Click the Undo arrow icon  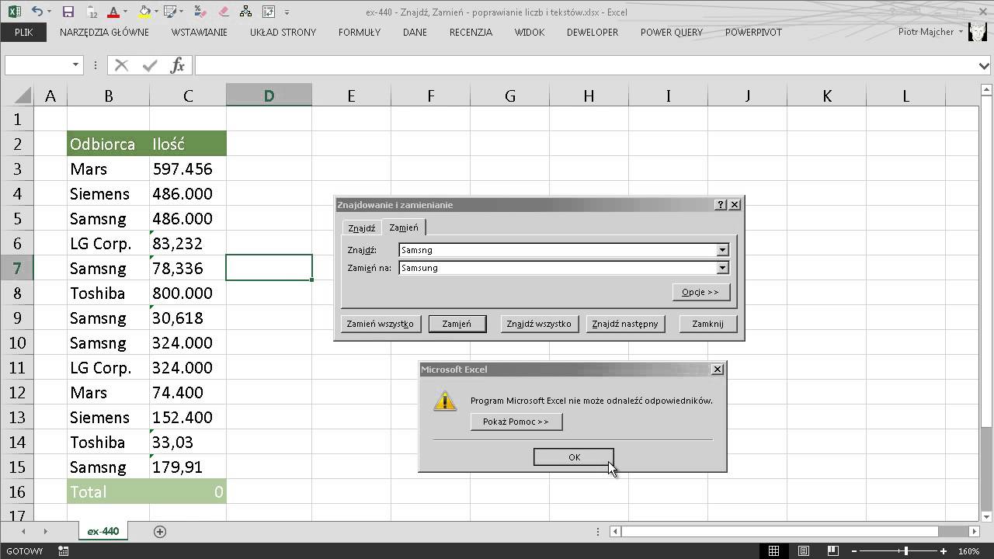pos(36,12)
